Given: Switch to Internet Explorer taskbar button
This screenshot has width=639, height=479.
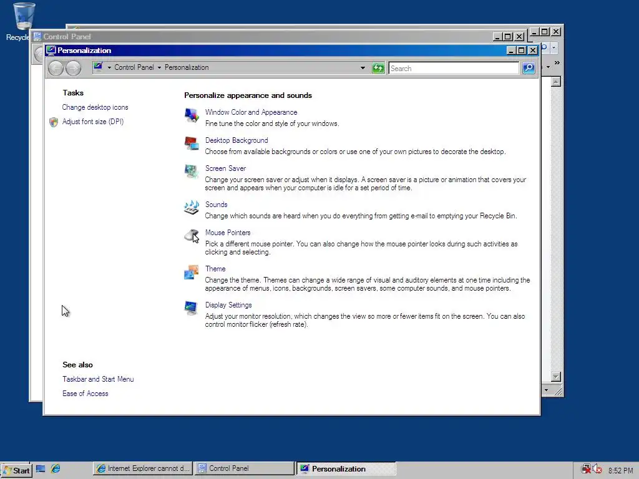Looking at the screenshot, I should [x=142, y=468].
